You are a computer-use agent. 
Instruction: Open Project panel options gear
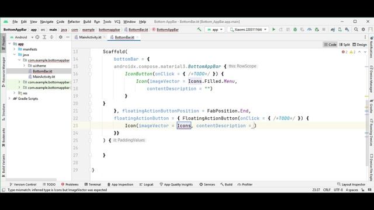61,37
